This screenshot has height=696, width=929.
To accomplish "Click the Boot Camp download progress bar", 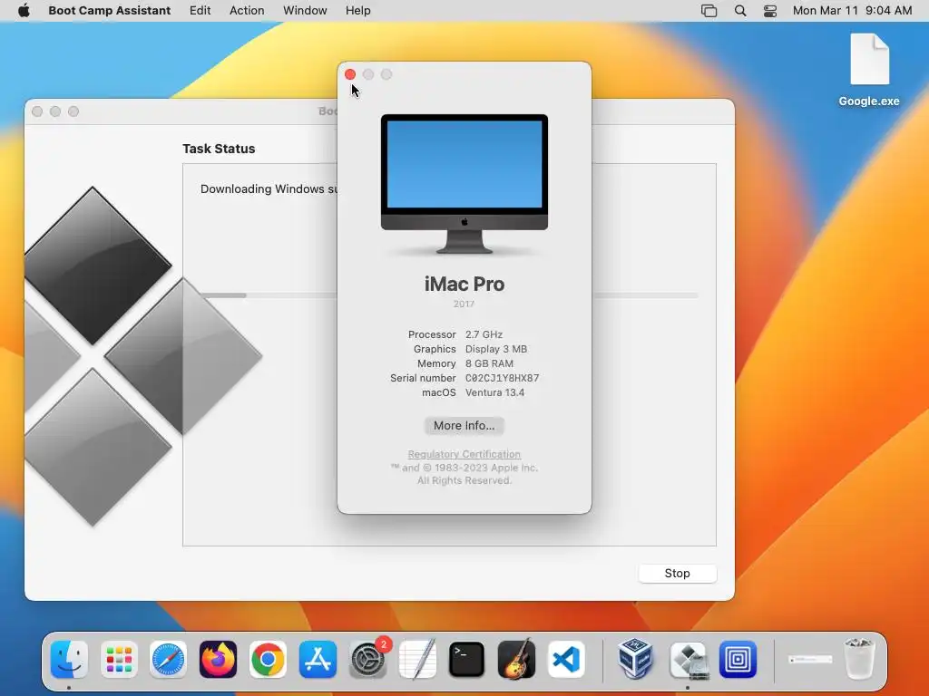I will pos(448,295).
